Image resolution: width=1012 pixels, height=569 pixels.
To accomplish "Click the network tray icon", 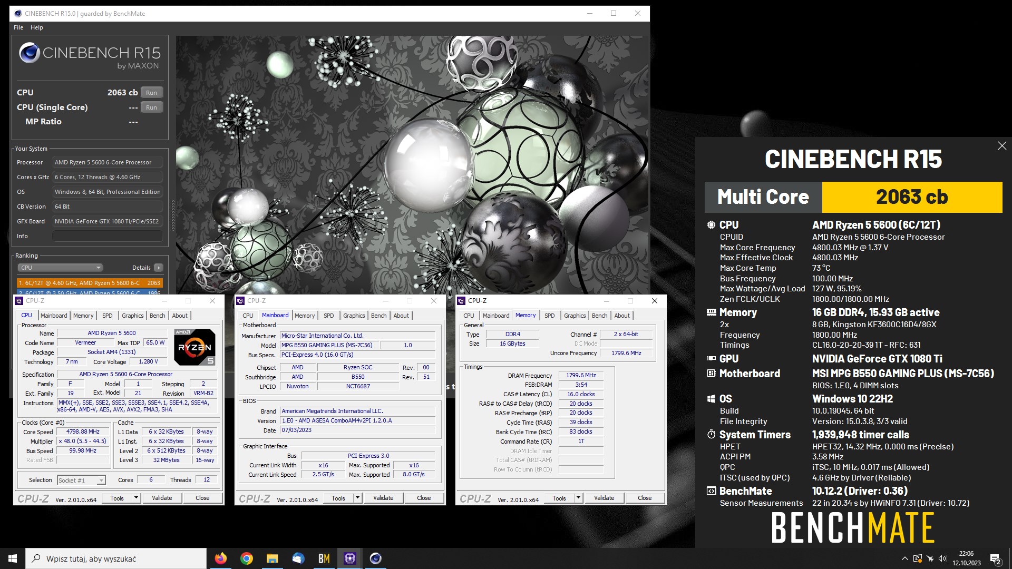I will pyautogui.click(x=930, y=558).
